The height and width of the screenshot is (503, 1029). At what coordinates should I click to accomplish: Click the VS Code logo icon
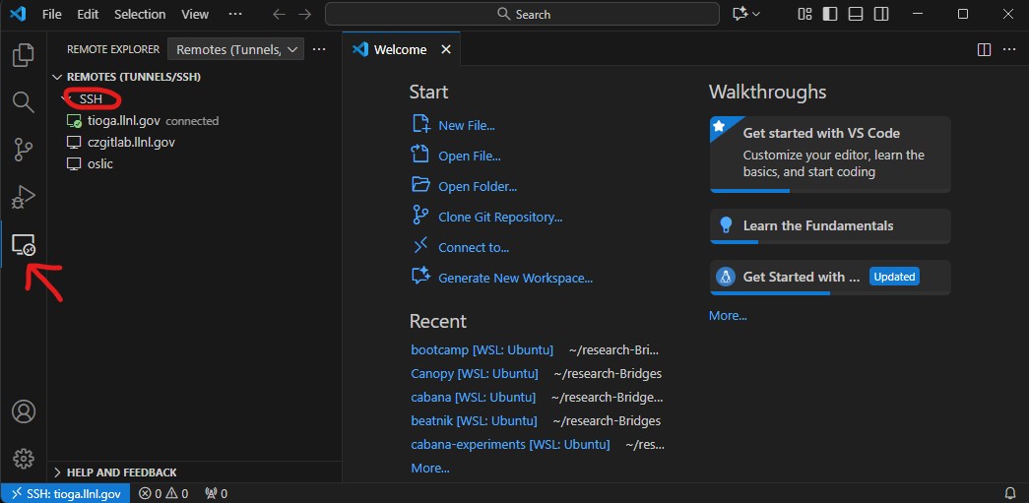pos(18,14)
